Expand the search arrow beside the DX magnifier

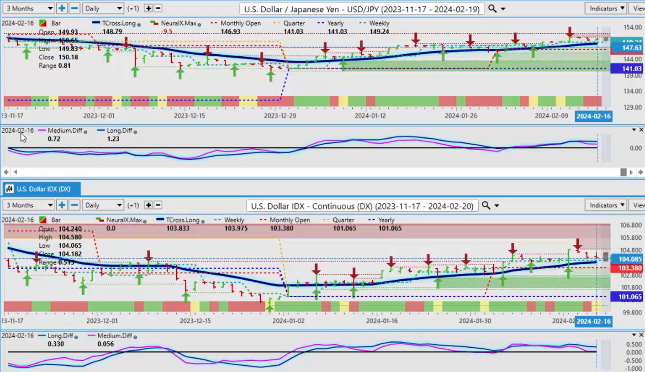497,206
